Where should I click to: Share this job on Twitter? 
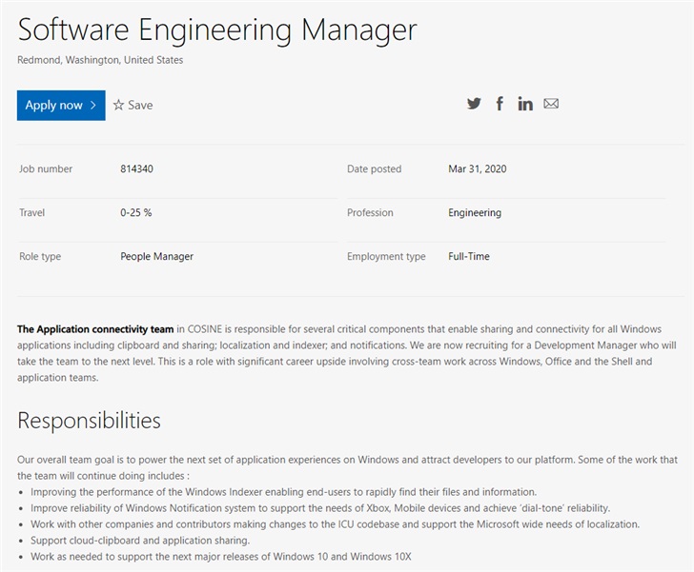[x=474, y=104]
